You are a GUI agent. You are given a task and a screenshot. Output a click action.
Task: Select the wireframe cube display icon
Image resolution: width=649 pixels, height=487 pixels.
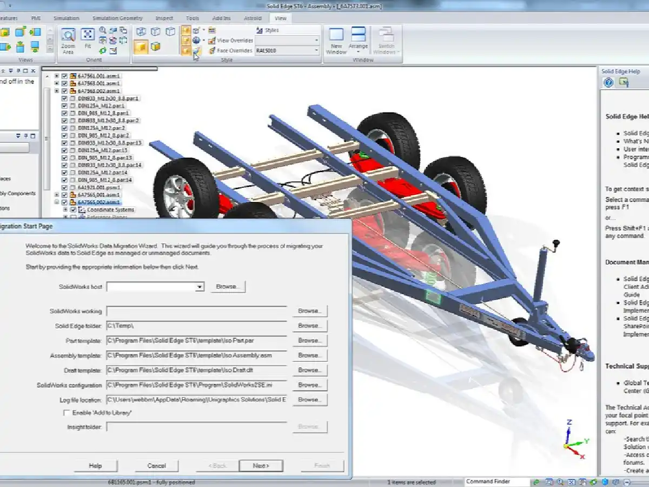coord(141,31)
